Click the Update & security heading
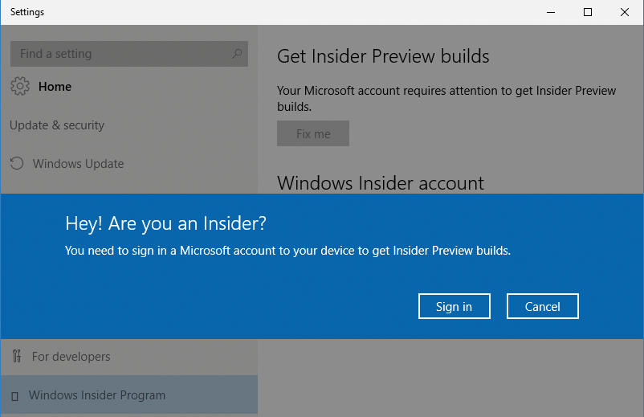 (x=57, y=125)
